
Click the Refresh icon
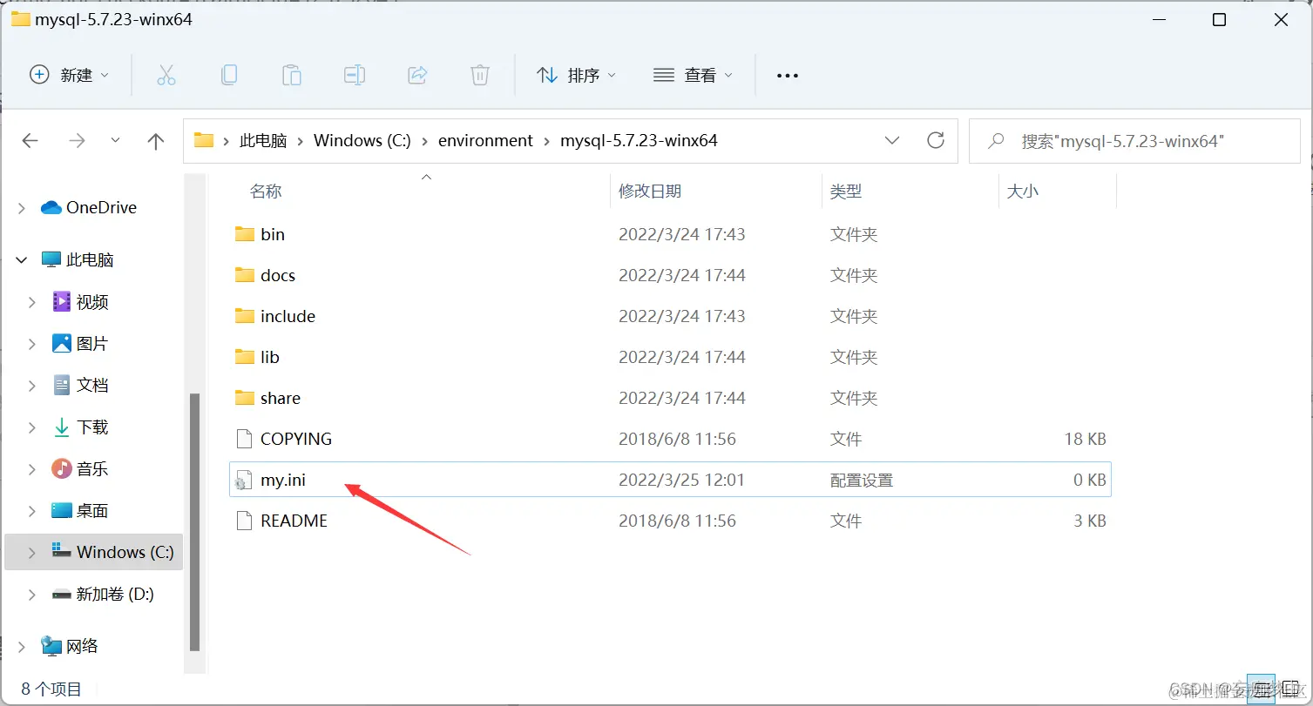pyautogui.click(x=936, y=140)
